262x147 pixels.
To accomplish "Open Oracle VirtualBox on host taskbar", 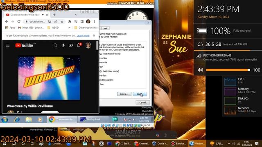I will pos(160,143).
